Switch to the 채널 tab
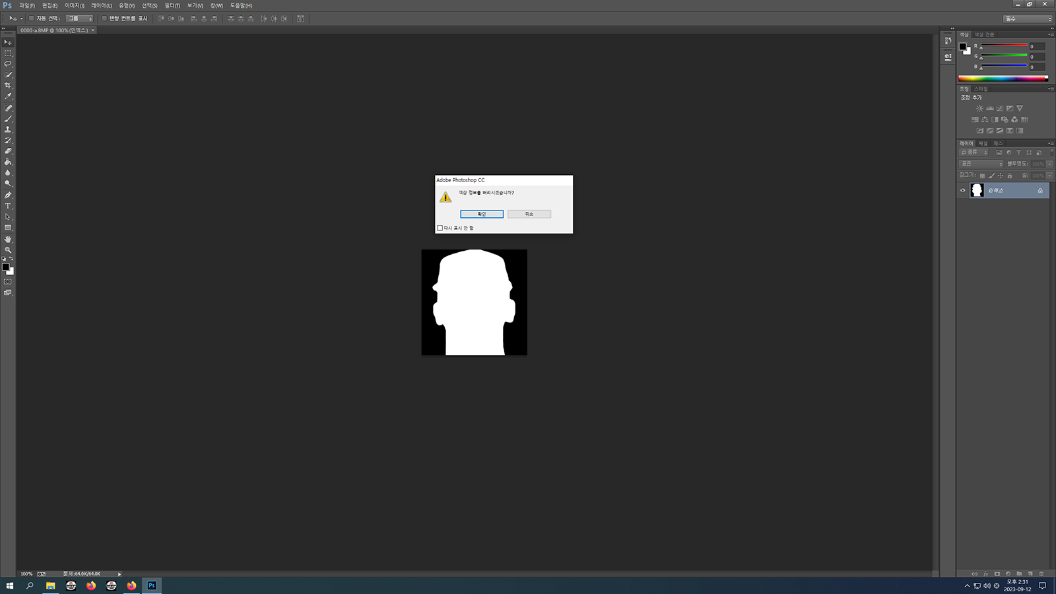 coord(983,143)
